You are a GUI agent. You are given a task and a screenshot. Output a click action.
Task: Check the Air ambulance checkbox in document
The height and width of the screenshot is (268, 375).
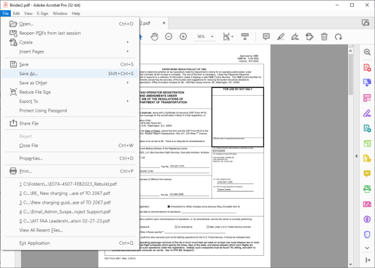176,227
